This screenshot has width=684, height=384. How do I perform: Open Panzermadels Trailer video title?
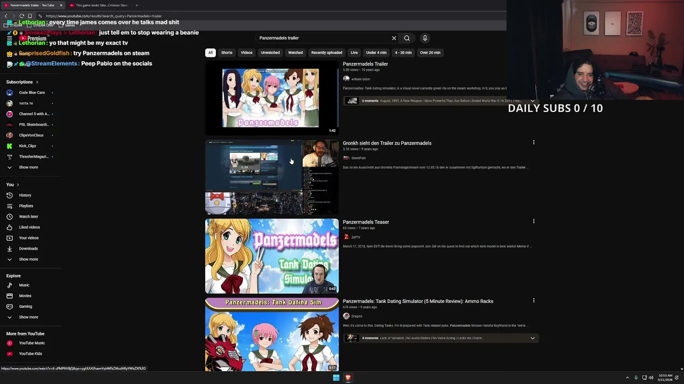[366, 64]
